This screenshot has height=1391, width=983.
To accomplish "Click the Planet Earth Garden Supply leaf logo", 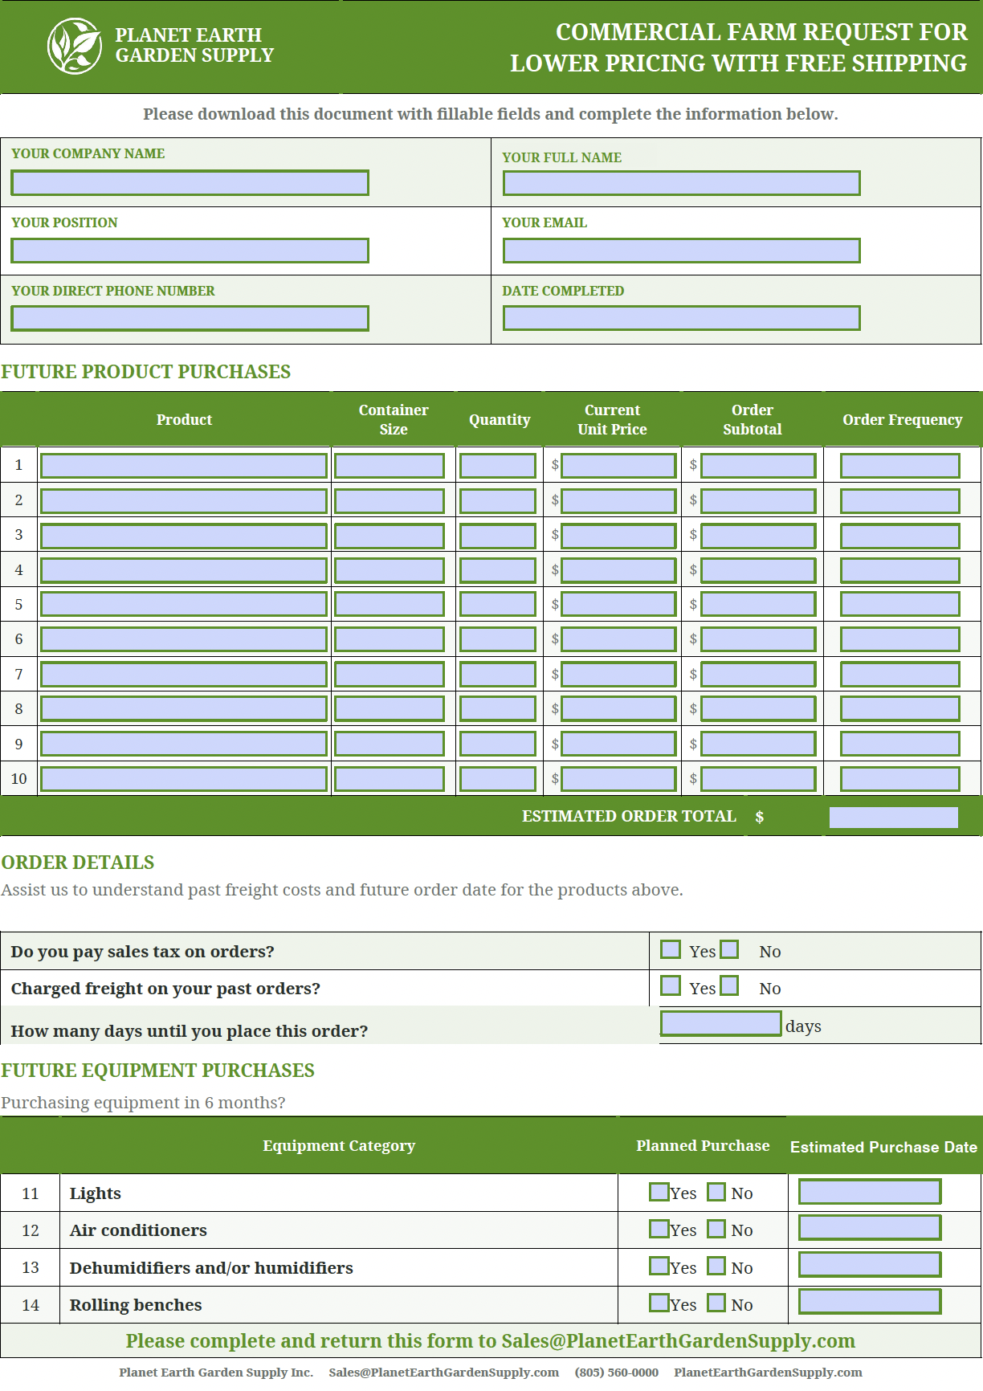I will (75, 47).
